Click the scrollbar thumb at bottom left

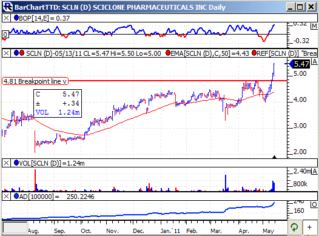(x=15, y=228)
